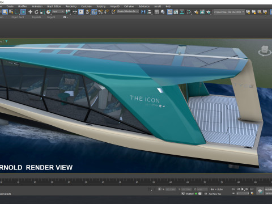272x204 pixels.
Task: Toggle the Ribbon display
Action: (170, 12)
